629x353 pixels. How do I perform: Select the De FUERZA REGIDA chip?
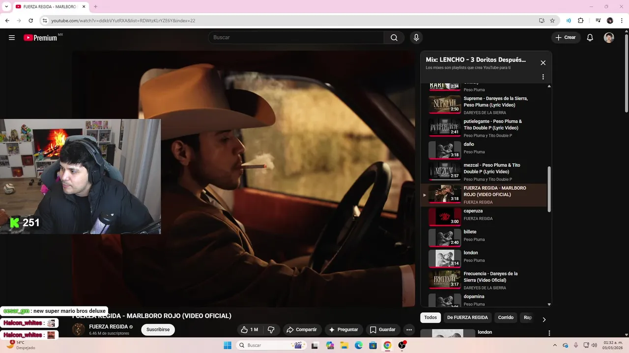pos(467,318)
